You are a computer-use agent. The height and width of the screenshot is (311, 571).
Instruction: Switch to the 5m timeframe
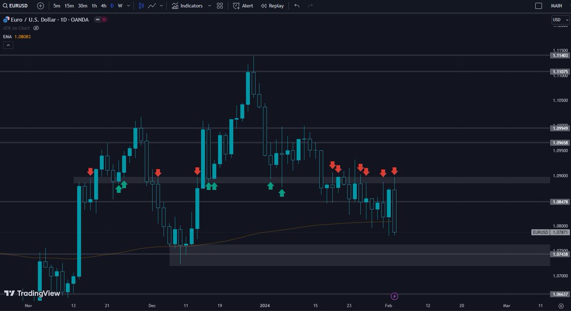57,6
